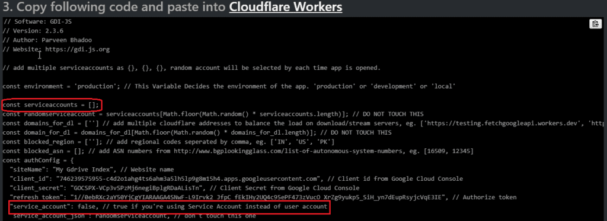Open the Cloudflare Workers link
Viewport: 607px width, 221px height.
(x=286, y=7)
